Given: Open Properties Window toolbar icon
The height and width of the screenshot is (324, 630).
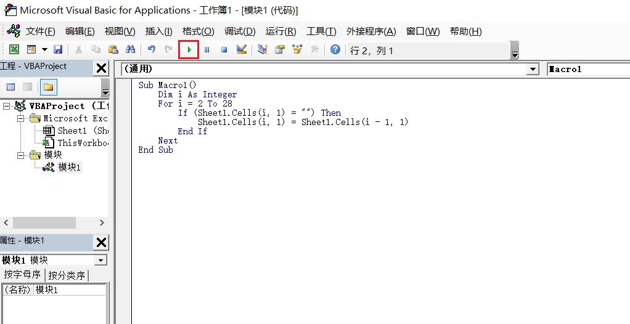Looking at the screenshot, I should 280,49.
